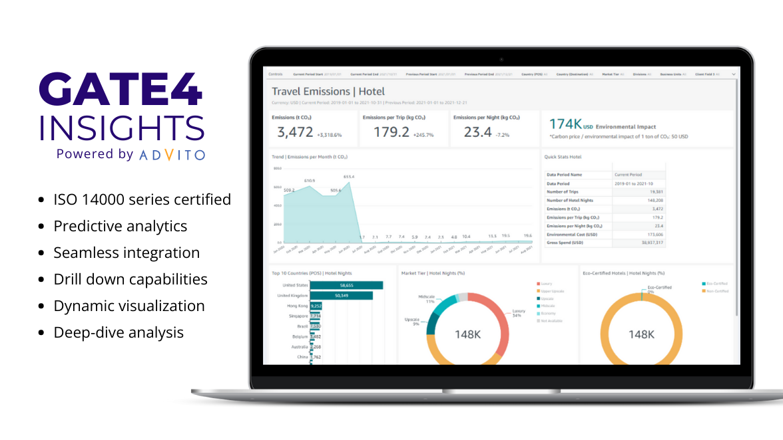Viewport: 783px width, 440px height.
Task: Click the Emissions (t CO₂) value 3,472
Action: (295, 132)
